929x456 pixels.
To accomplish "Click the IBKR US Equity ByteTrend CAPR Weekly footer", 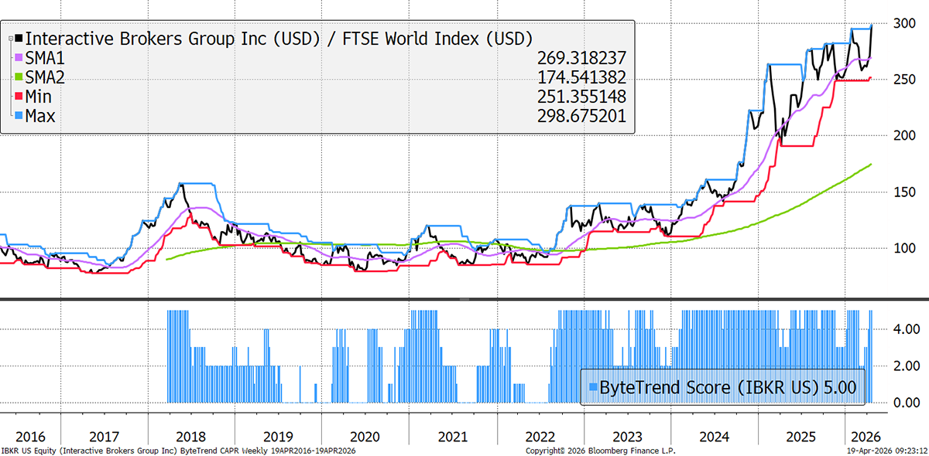I will click(x=180, y=449).
